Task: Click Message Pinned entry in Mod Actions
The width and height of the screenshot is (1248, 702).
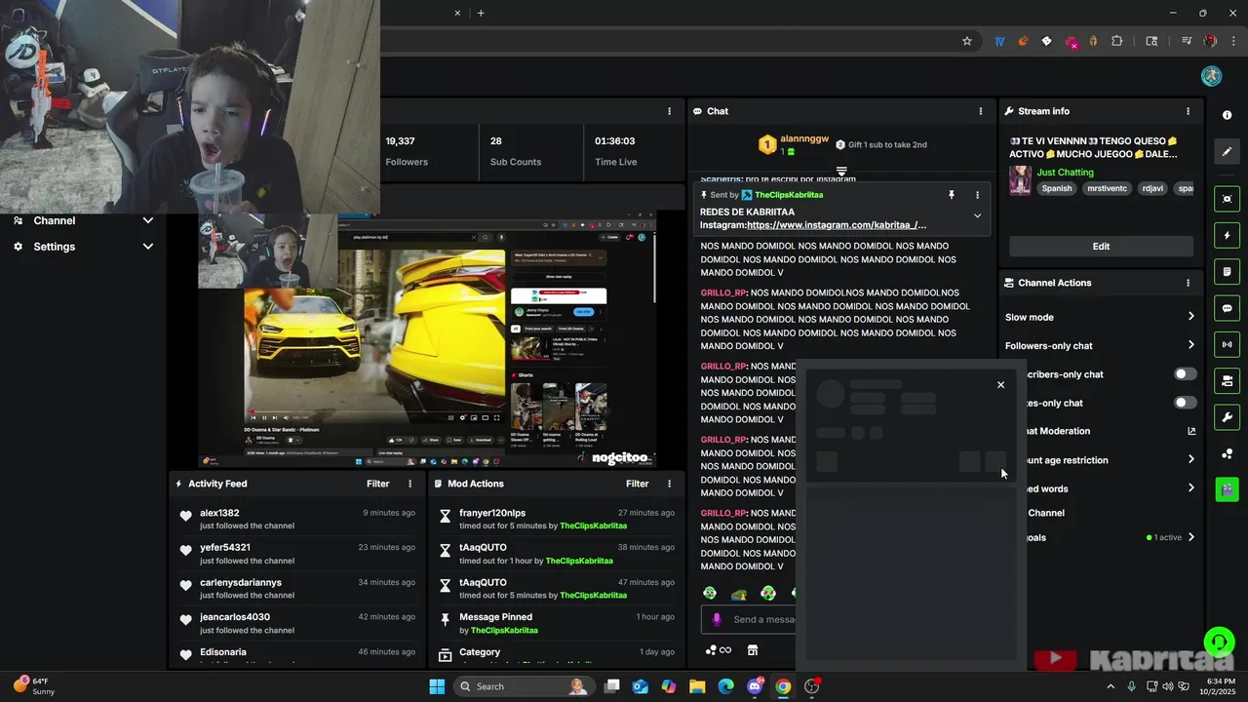Action: pyautogui.click(x=495, y=617)
